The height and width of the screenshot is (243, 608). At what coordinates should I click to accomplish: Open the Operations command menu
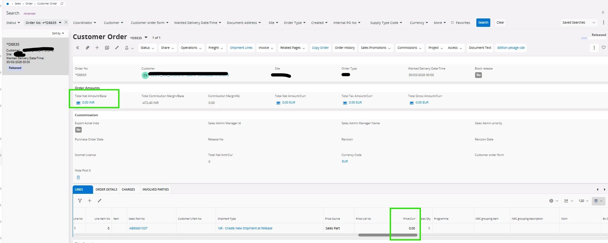point(191,48)
